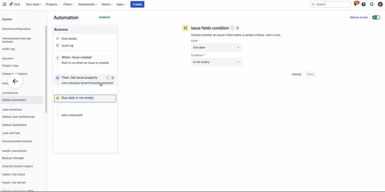Click Add component in the rule chain
Screen dimensions: 385x192
[x=72, y=115]
